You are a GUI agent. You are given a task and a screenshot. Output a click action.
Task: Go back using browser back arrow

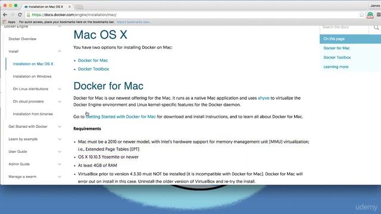[x=5, y=15]
